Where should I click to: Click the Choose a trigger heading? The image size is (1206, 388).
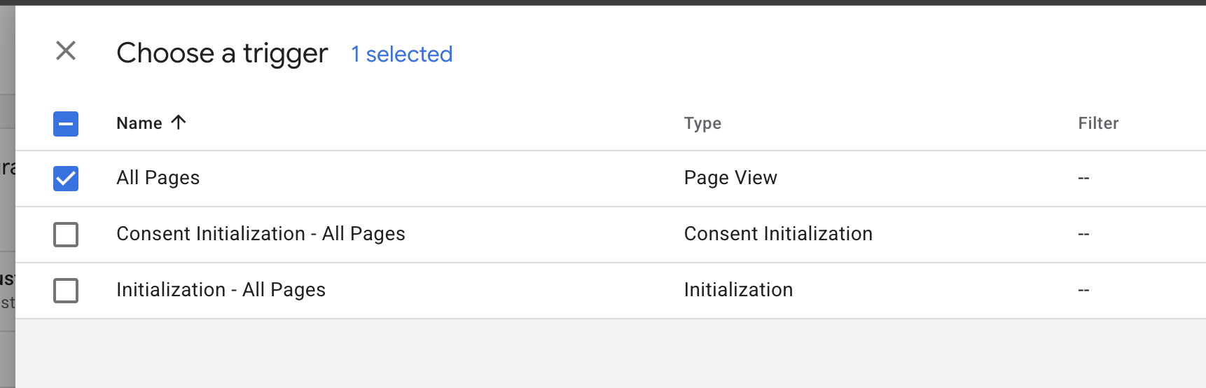click(x=222, y=53)
